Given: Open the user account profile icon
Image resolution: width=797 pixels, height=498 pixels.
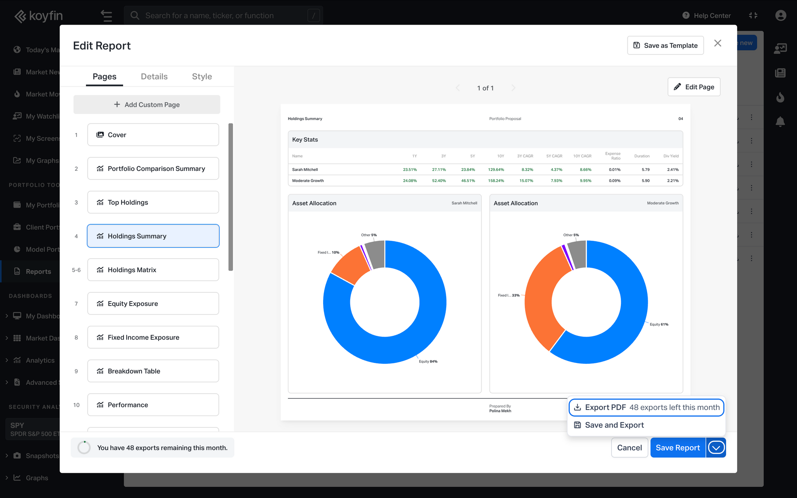Looking at the screenshot, I should [x=780, y=16].
